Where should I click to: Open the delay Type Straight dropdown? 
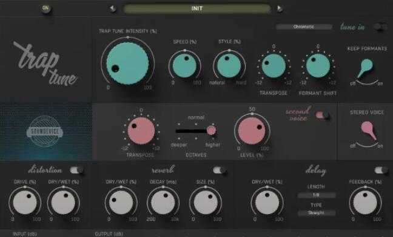pyautogui.click(x=317, y=213)
